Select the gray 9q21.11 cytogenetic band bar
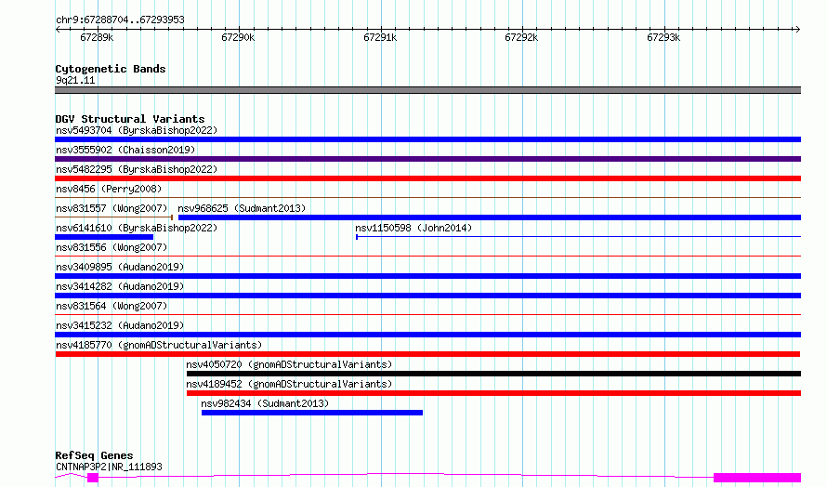 coord(427,90)
